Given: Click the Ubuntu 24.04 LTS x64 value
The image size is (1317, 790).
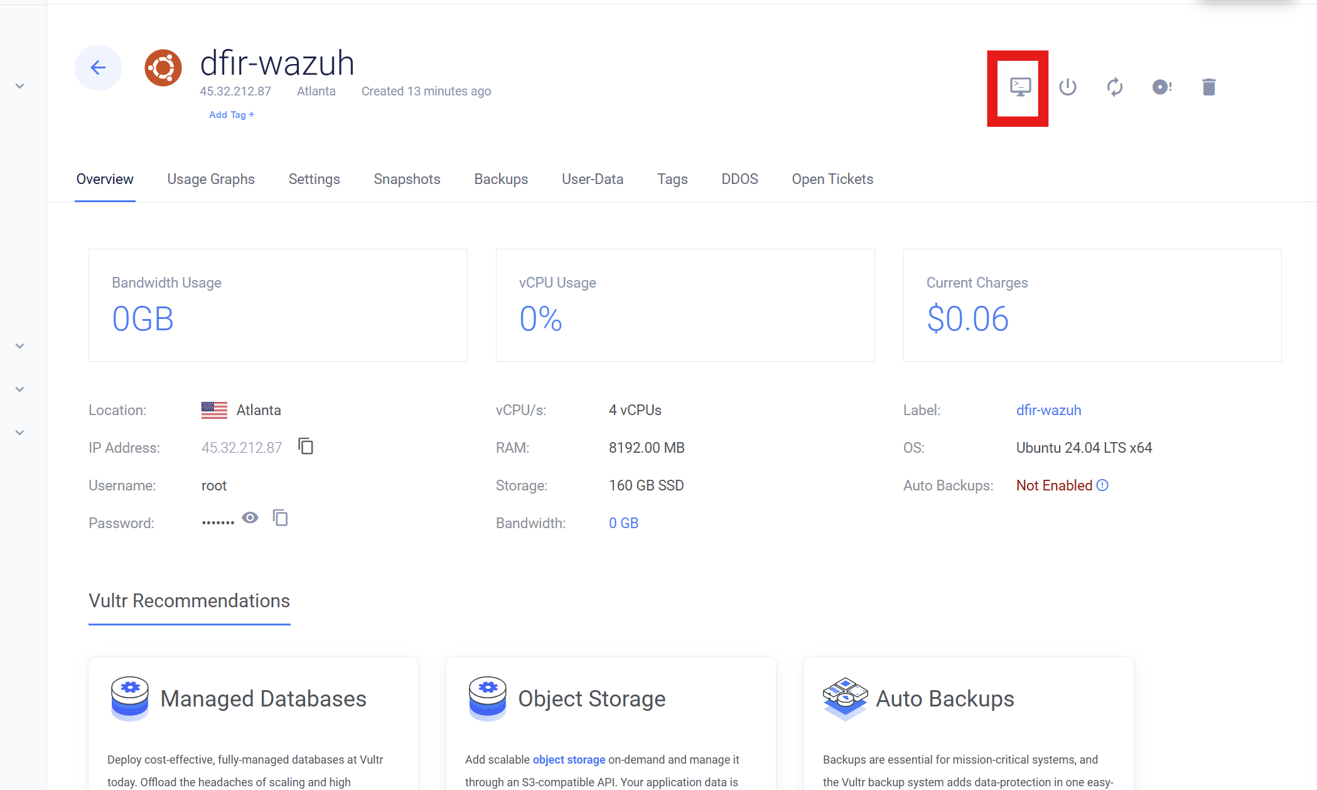Looking at the screenshot, I should click(1084, 448).
